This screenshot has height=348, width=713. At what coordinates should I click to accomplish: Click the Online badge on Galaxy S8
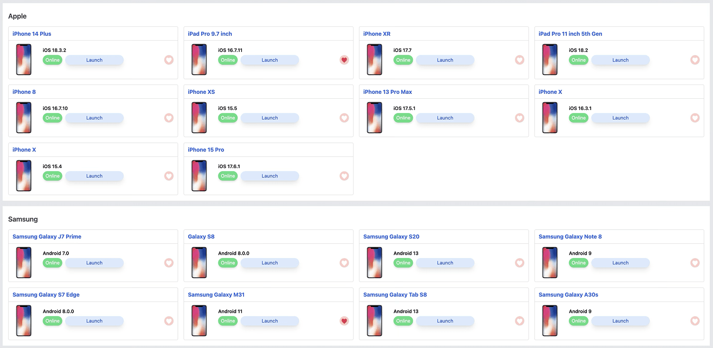click(227, 262)
